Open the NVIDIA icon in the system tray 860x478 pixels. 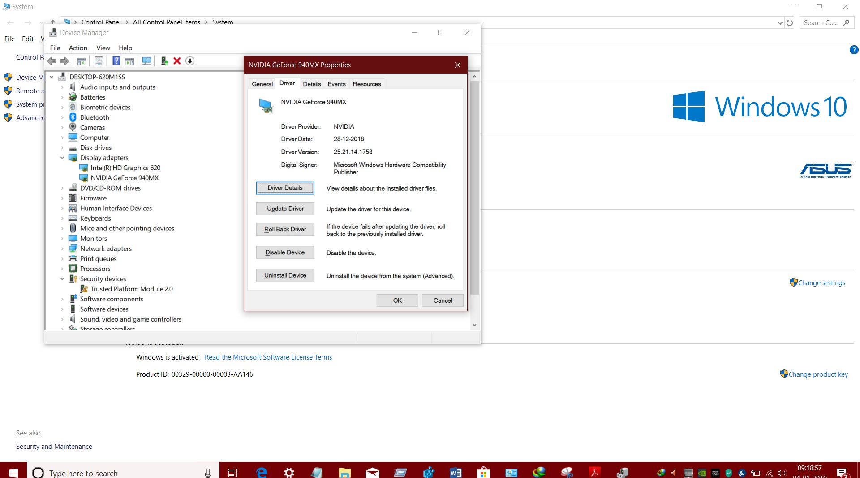click(x=701, y=472)
